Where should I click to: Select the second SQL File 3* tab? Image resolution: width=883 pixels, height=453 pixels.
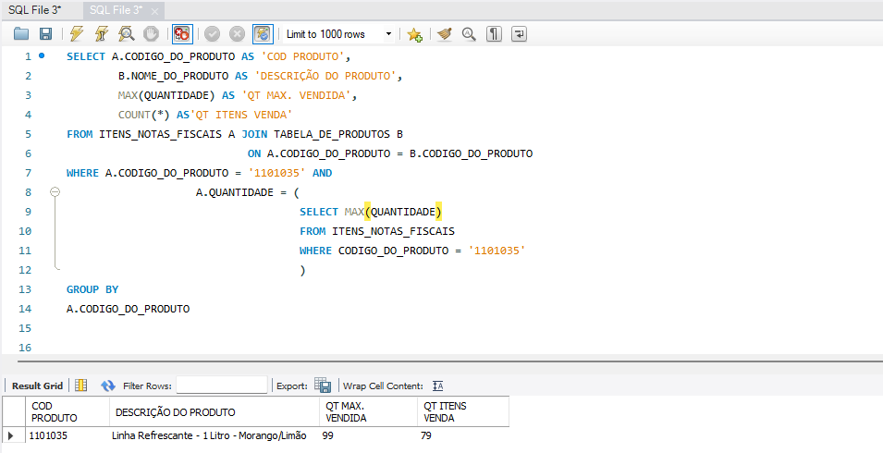tap(116, 10)
